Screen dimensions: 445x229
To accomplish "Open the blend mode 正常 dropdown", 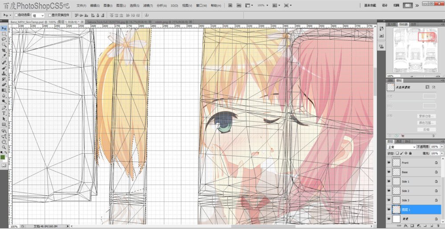I will pos(401,147).
